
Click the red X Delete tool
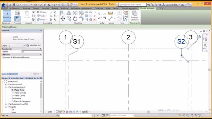[x=94, y=20]
